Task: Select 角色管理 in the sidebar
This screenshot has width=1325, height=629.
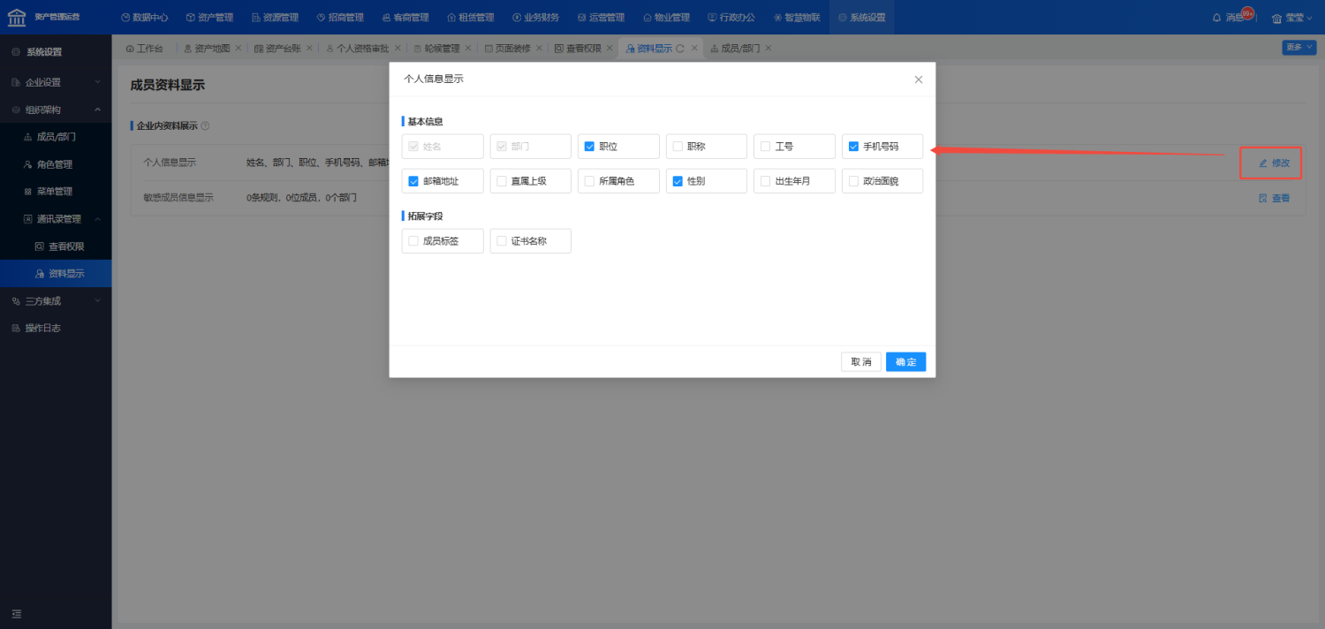Action: [x=55, y=164]
